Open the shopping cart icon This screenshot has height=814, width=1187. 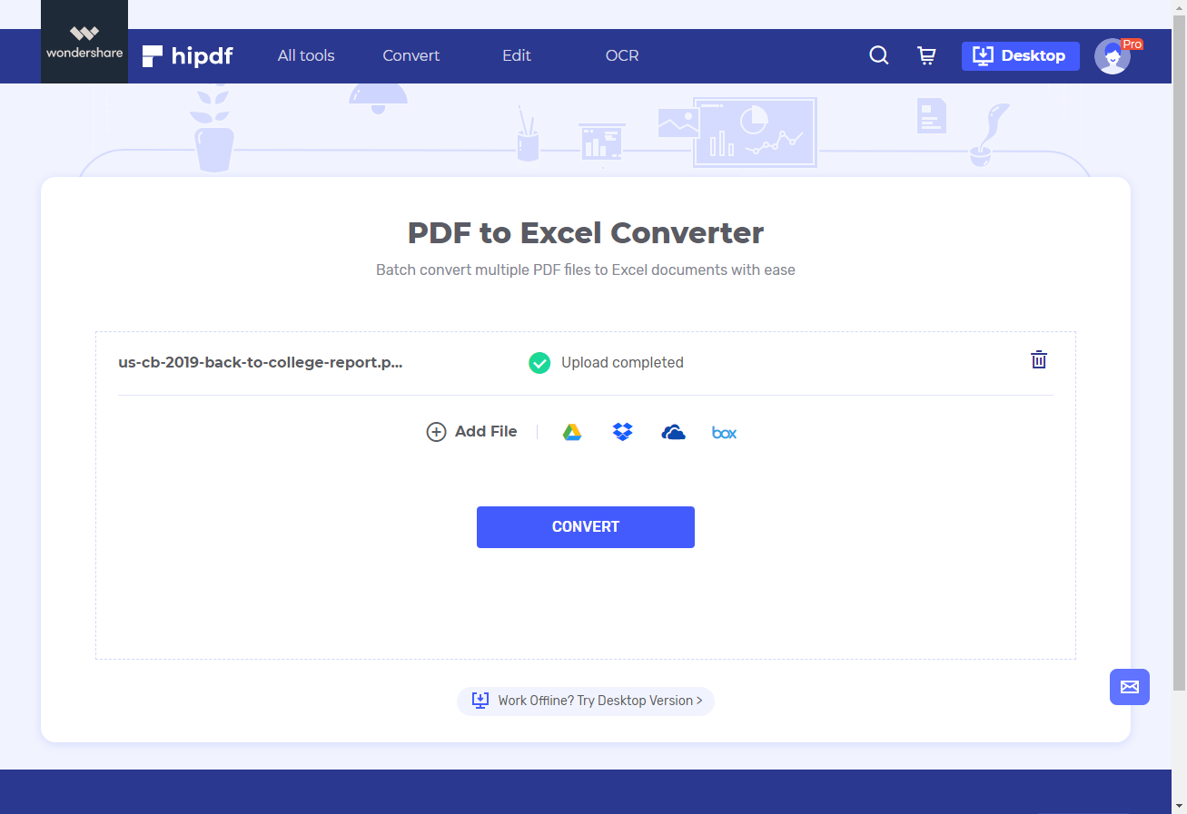pyautogui.click(x=926, y=55)
